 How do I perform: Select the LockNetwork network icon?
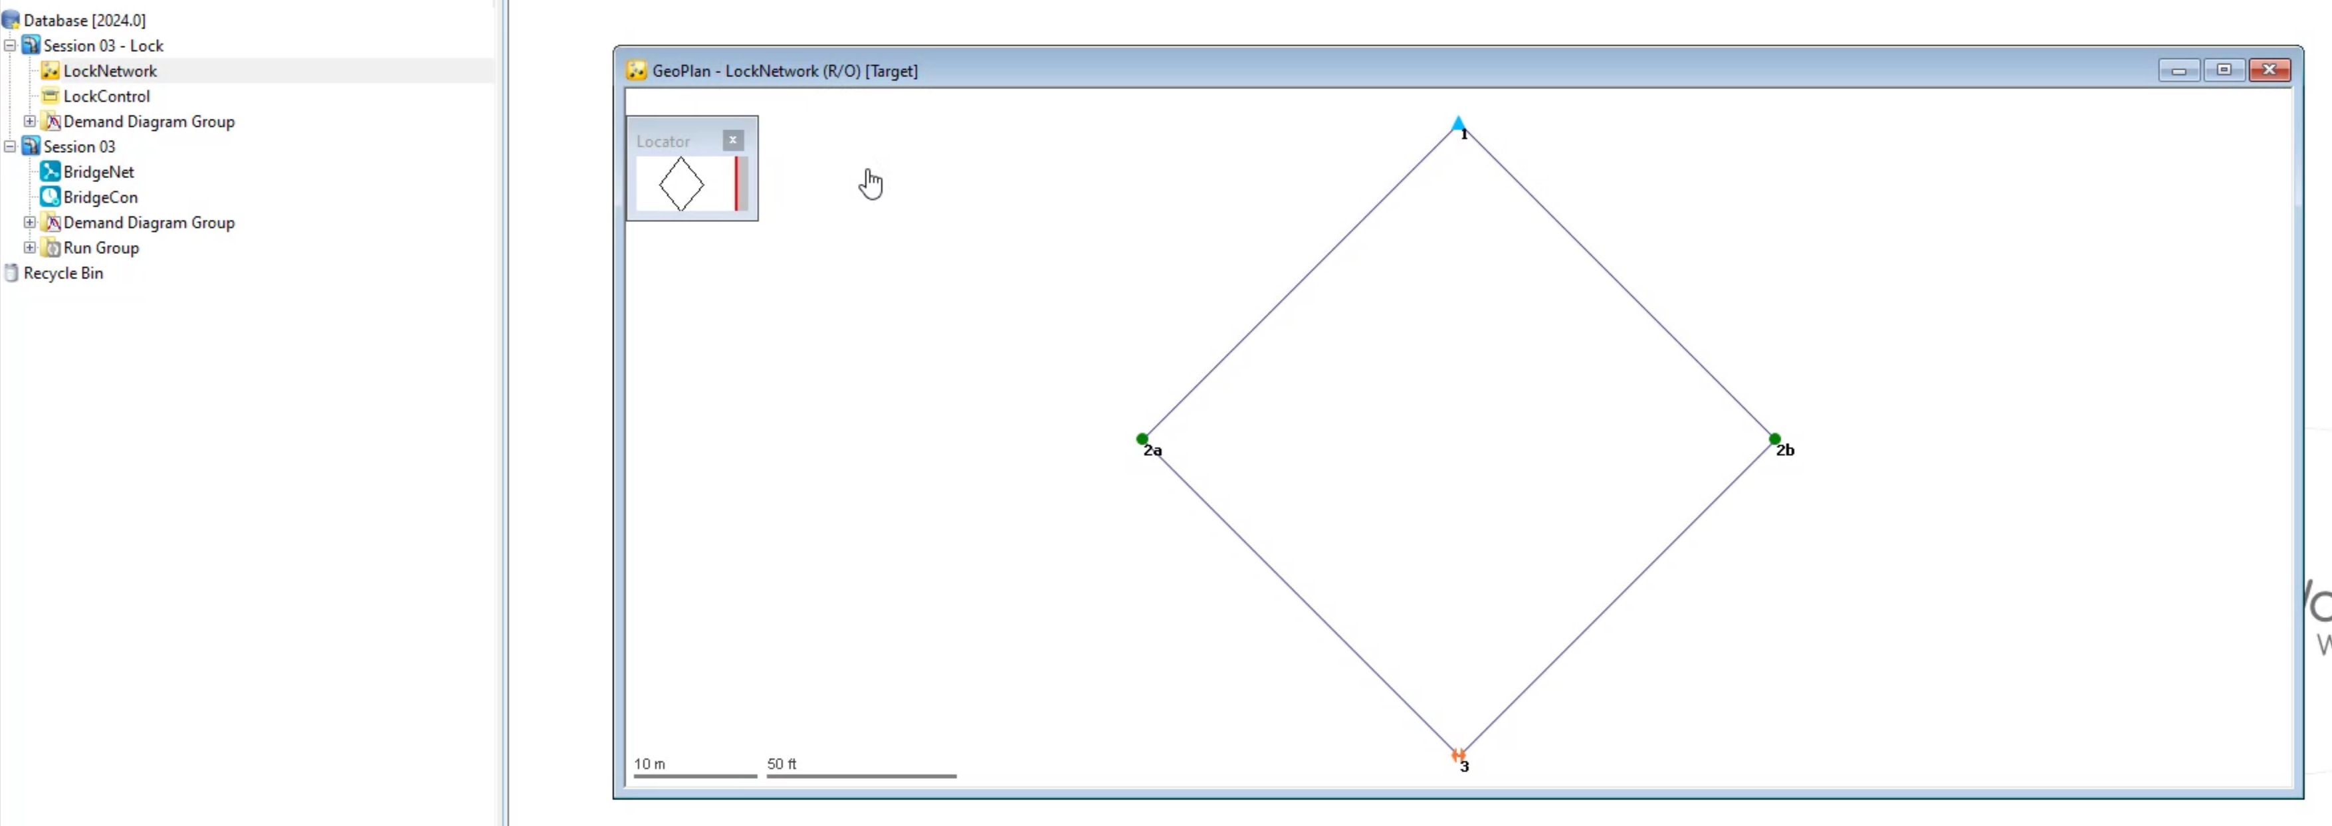tap(51, 70)
